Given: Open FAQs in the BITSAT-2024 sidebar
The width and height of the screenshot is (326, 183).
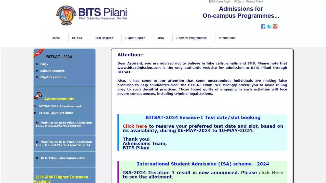Looking at the screenshot, I should point(44,64).
